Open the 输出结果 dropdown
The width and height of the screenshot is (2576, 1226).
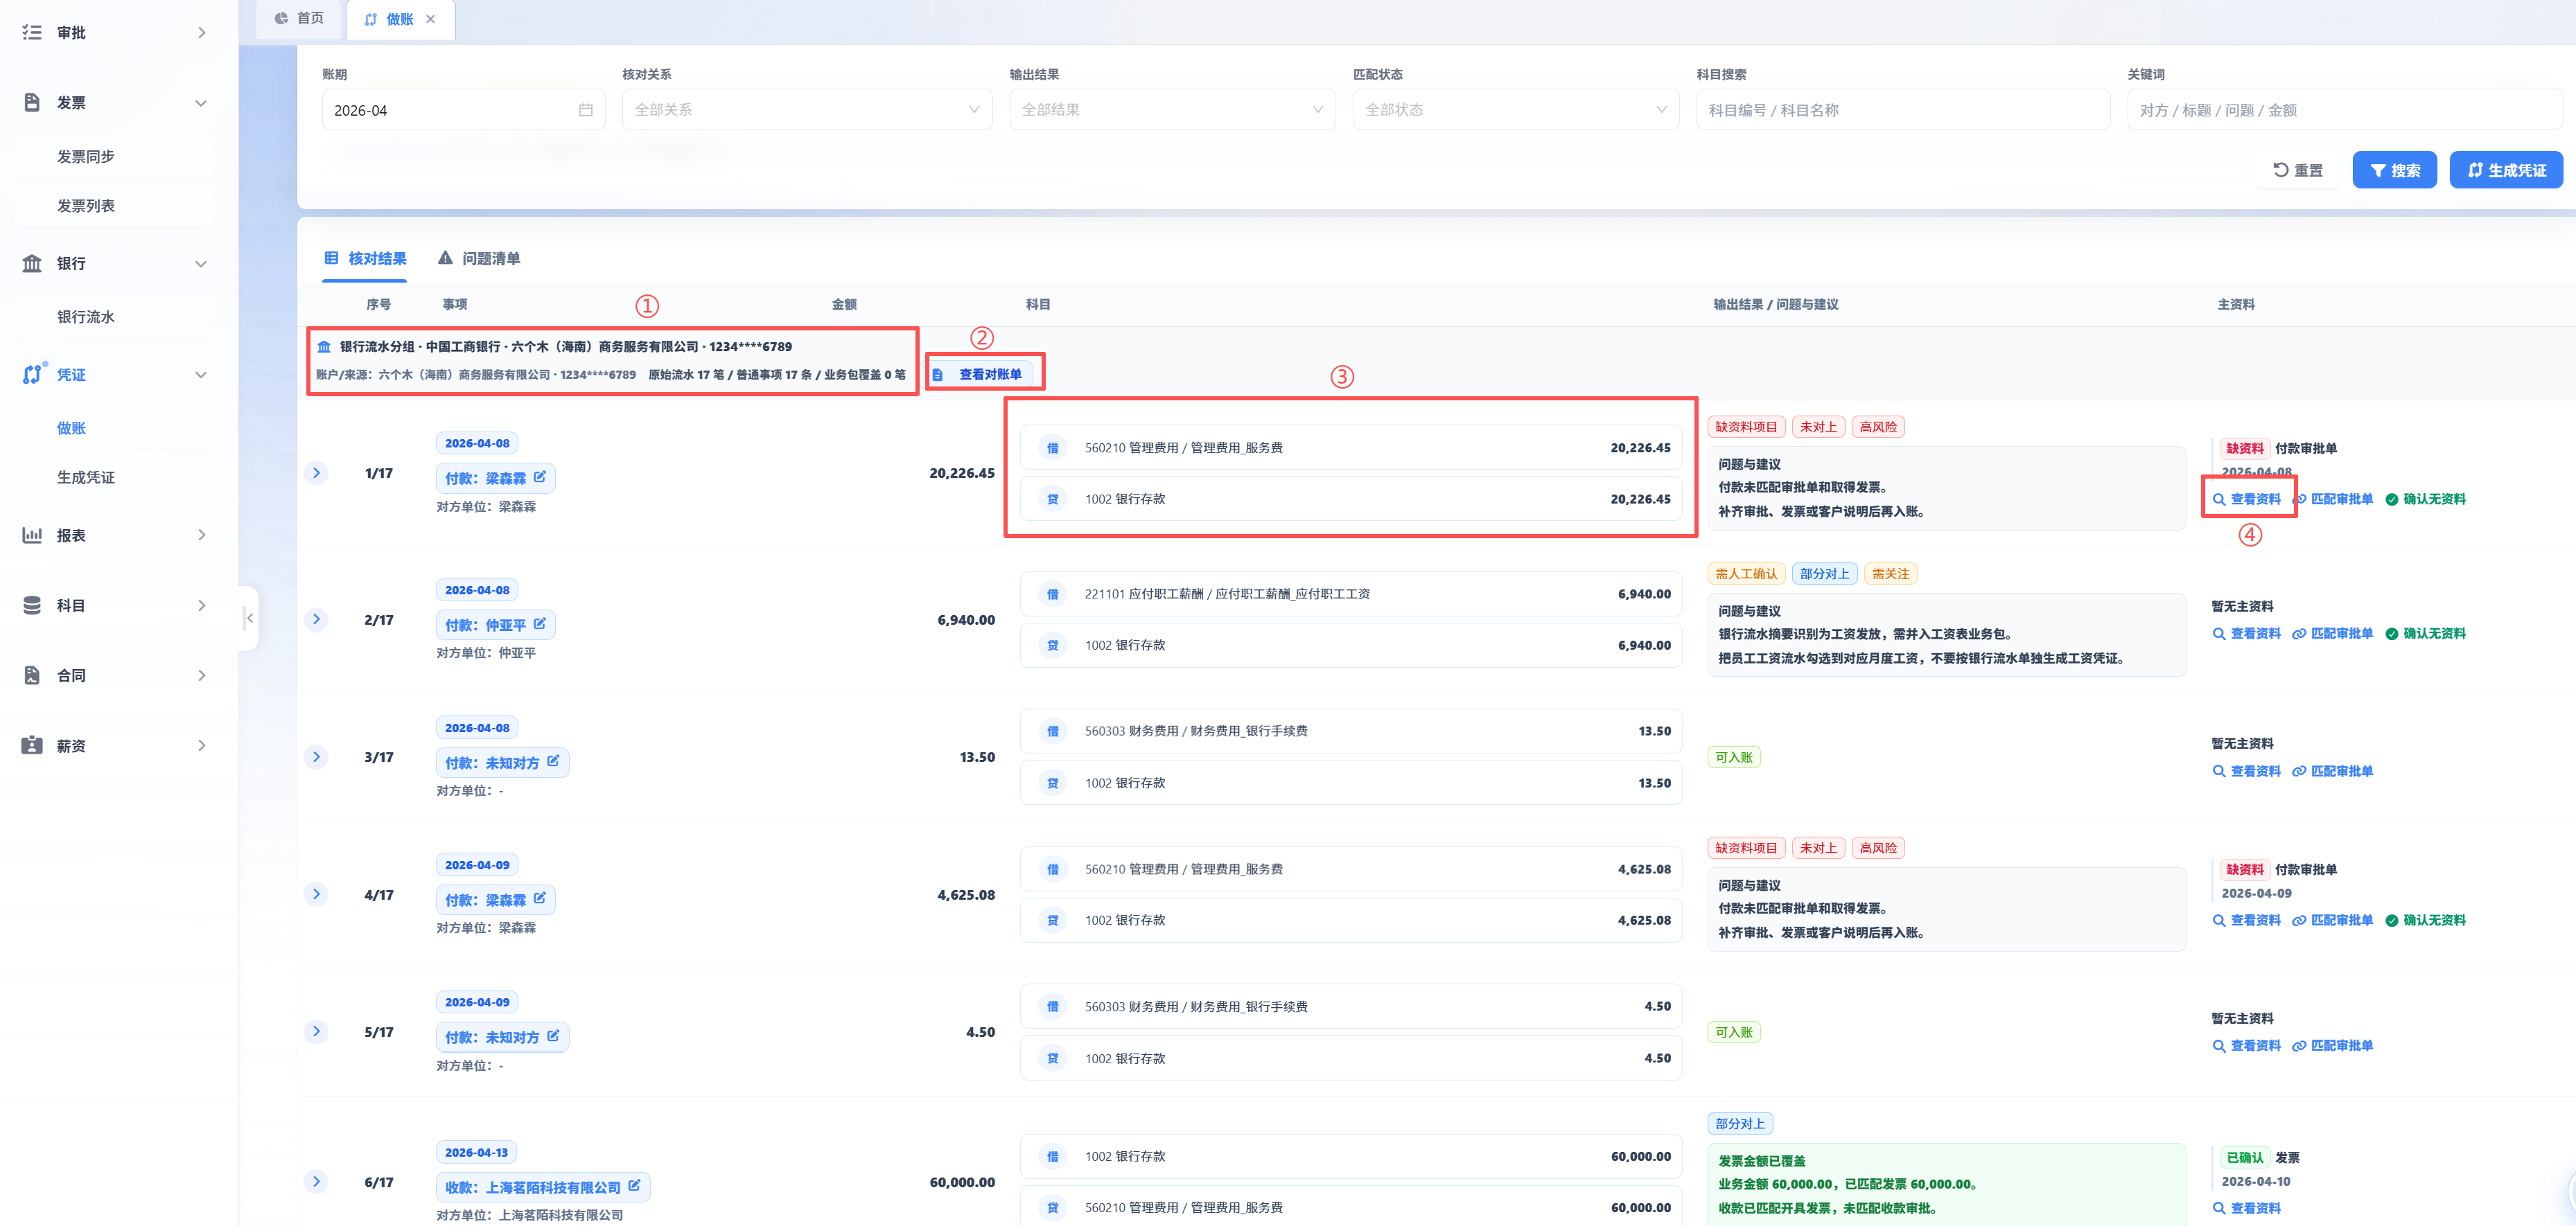click(x=1172, y=110)
